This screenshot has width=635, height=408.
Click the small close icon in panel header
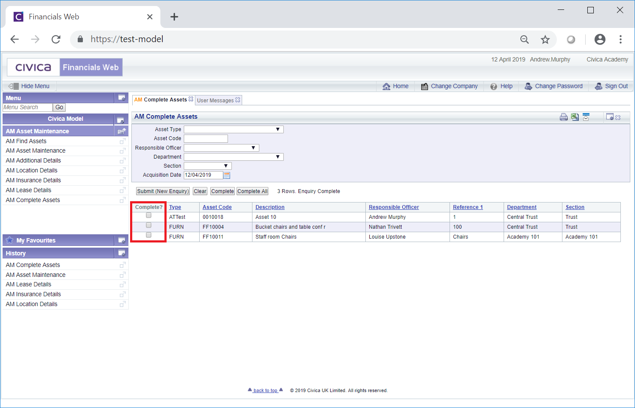pos(618,117)
